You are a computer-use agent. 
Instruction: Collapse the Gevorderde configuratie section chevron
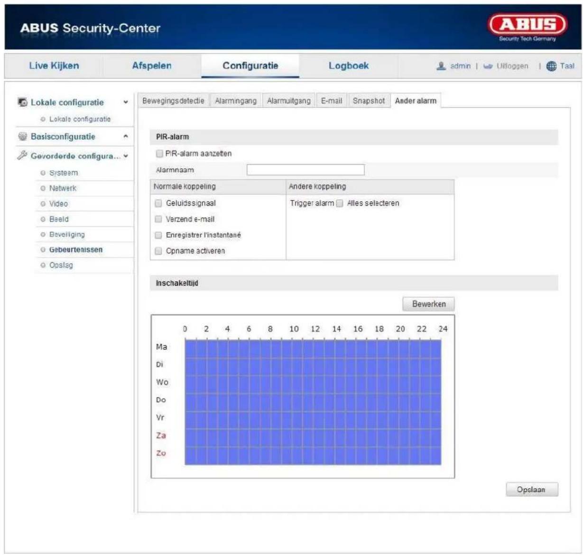tap(126, 156)
